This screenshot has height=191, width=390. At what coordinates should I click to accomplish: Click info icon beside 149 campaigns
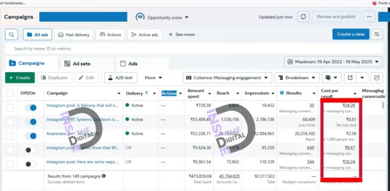click(x=104, y=176)
